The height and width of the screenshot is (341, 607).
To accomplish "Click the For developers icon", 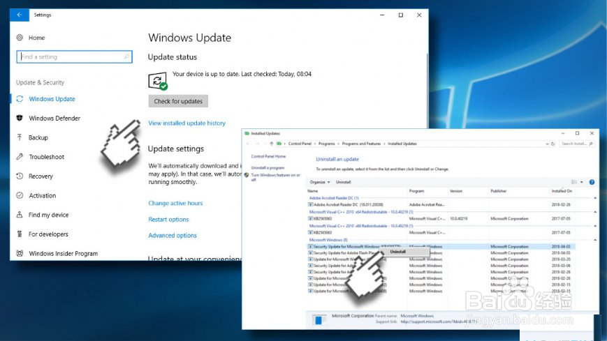I will (x=20, y=234).
